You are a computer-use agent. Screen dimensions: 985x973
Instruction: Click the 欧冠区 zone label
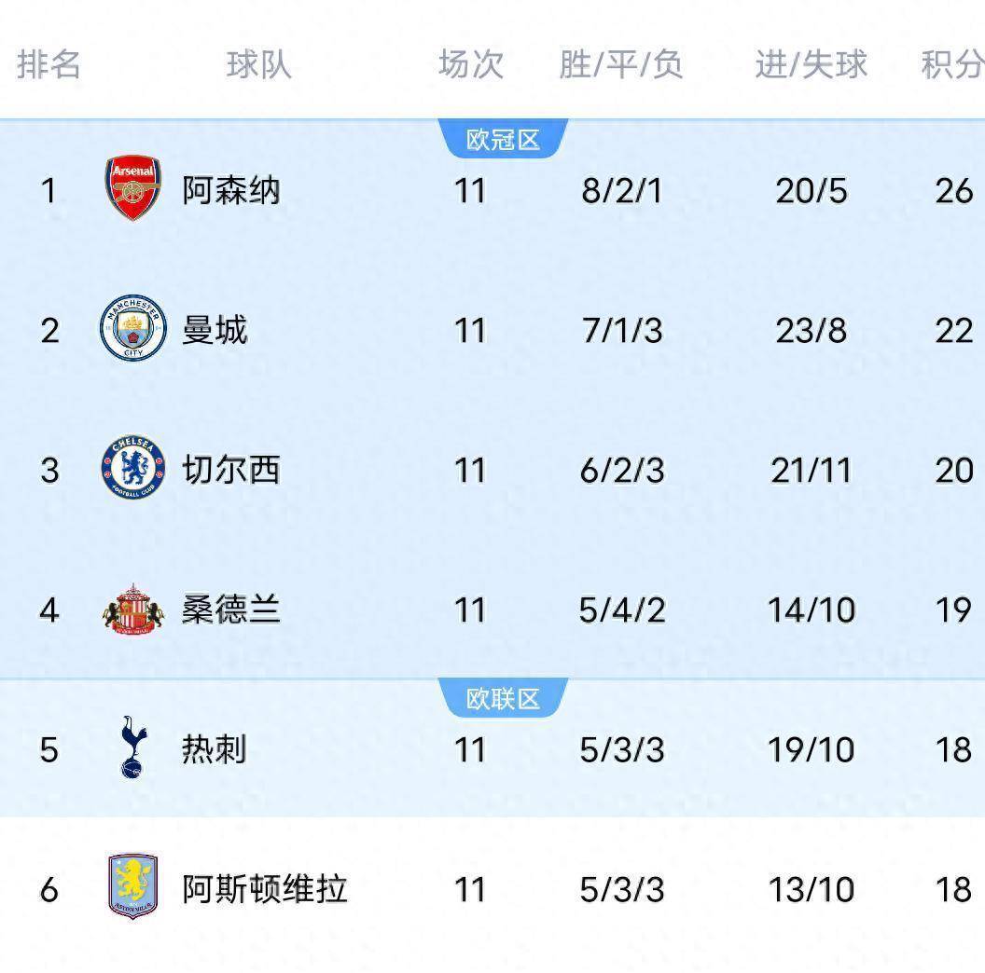(x=503, y=140)
